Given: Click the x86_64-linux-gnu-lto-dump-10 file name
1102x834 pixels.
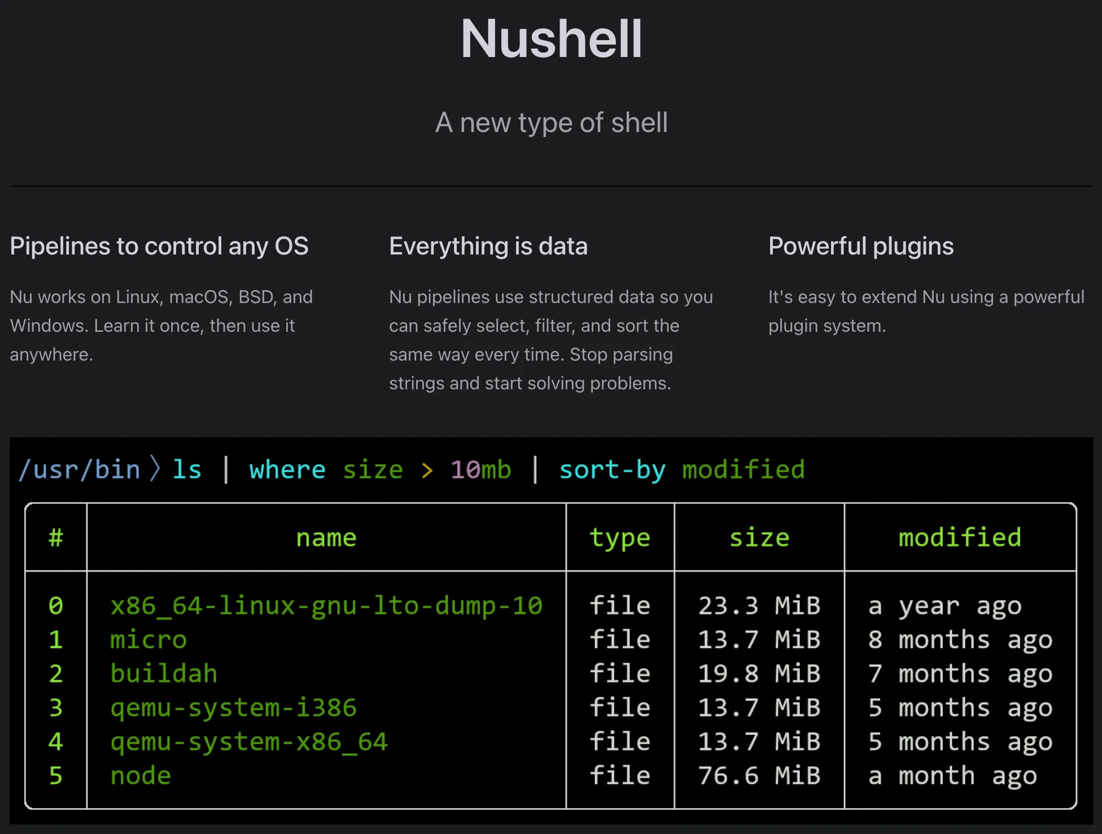Looking at the screenshot, I should coord(326,605).
